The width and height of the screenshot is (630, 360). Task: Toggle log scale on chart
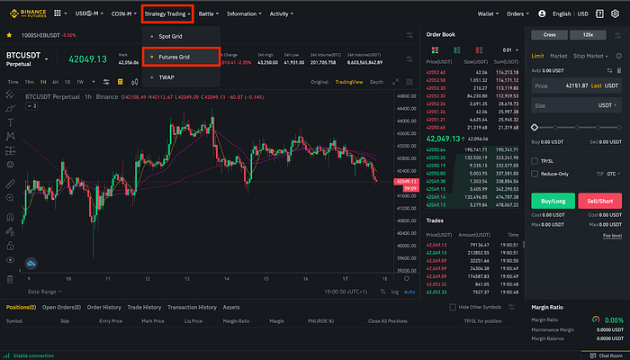click(395, 292)
